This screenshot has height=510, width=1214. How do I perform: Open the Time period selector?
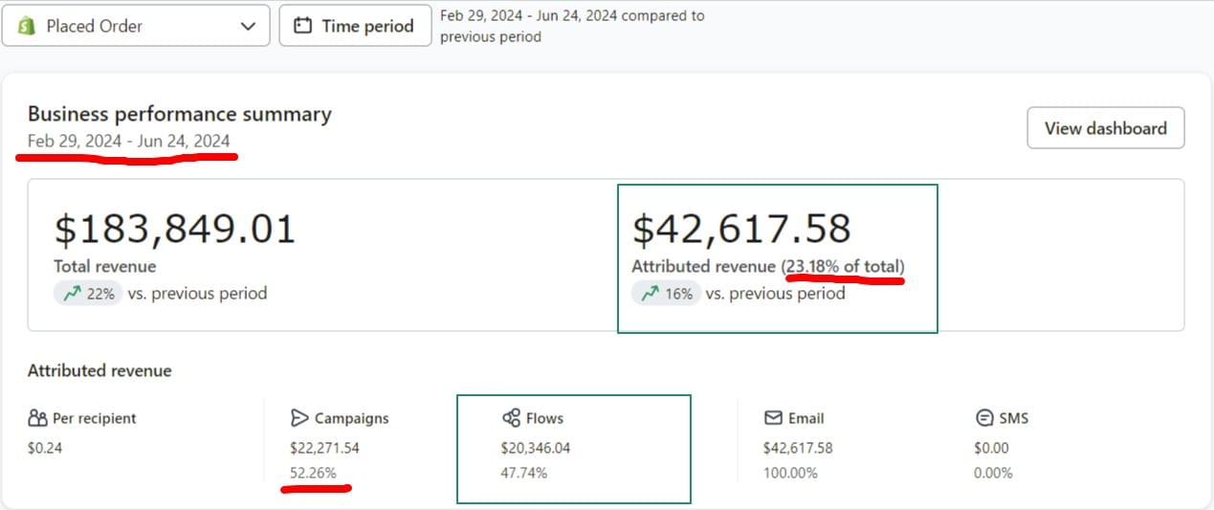click(x=354, y=26)
